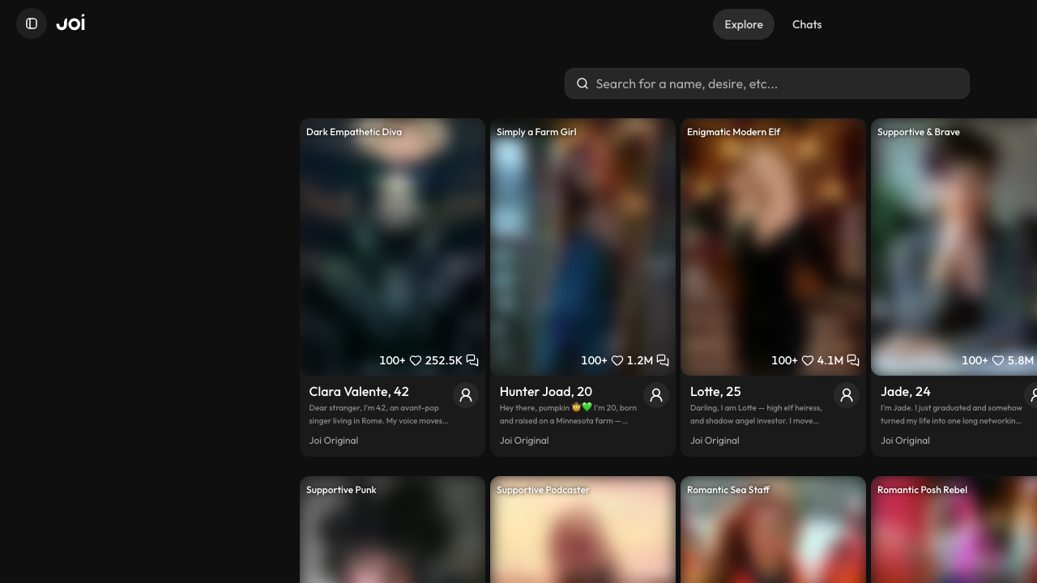Click the heart icon on Jade's card
Image resolution: width=1037 pixels, height=583 pixels.
pos(998,360)
